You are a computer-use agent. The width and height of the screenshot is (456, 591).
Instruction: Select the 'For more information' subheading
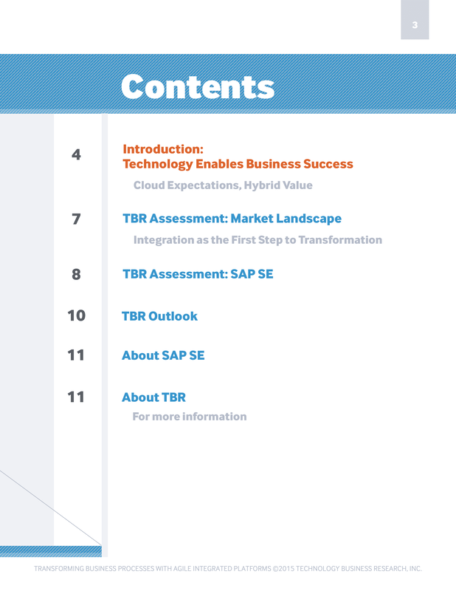coord(189,417)
